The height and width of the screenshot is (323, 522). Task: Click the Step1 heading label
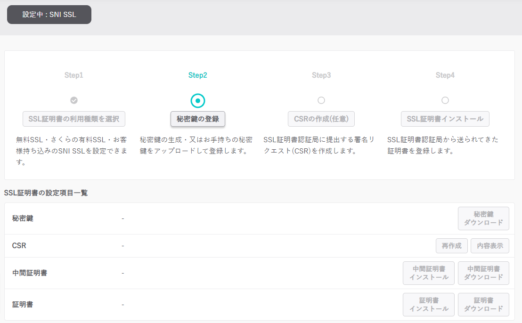74,75
